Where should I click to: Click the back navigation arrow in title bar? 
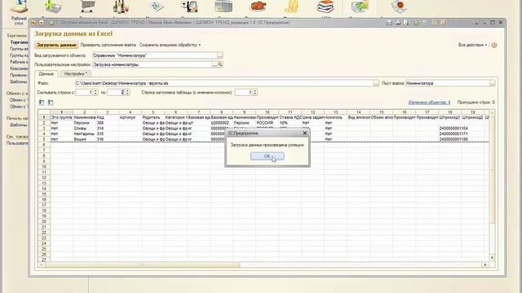coord(33,23)
